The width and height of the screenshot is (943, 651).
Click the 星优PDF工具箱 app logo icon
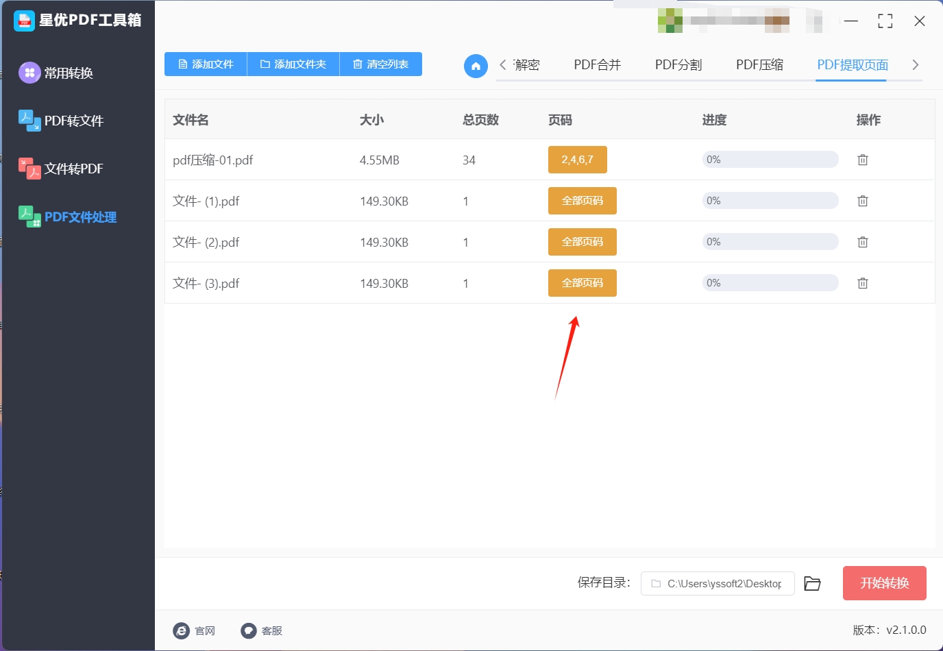point(24,21)
